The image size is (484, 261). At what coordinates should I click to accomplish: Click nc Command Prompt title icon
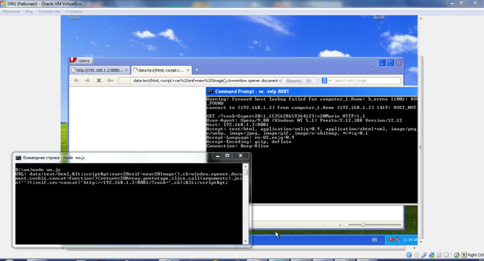210,91
